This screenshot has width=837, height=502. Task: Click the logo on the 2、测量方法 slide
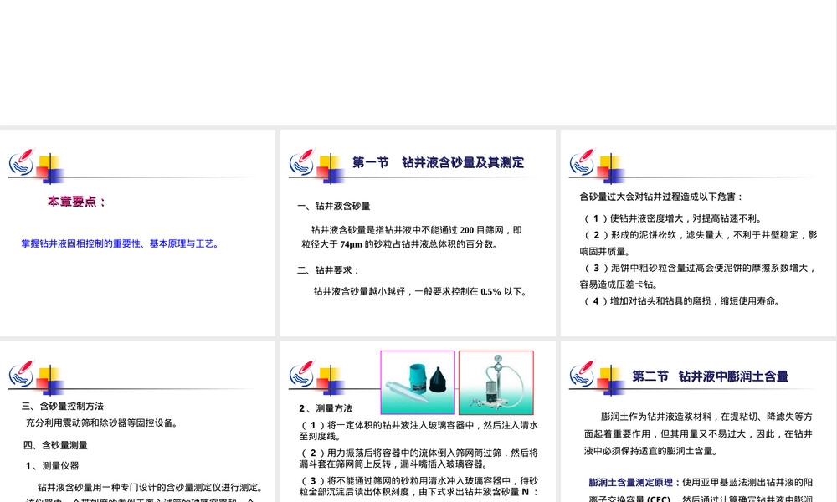tap(302, 374)
